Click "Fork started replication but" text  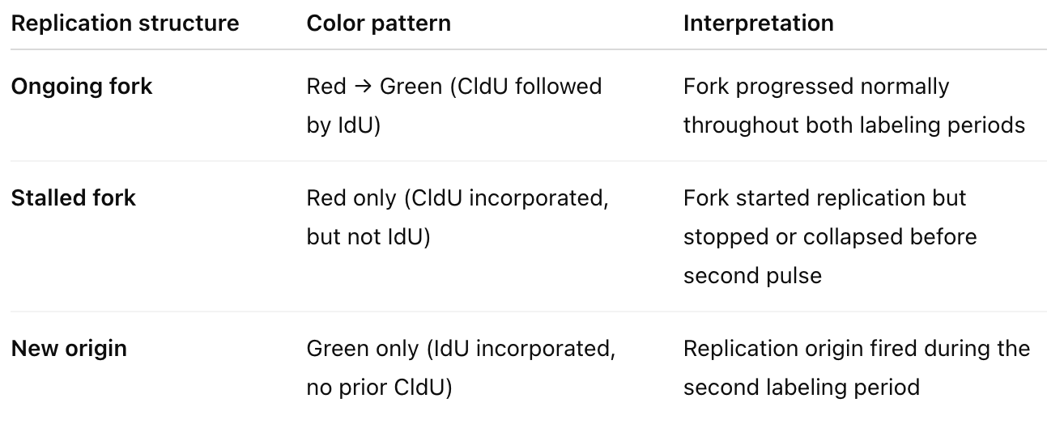tap(824, 198)
